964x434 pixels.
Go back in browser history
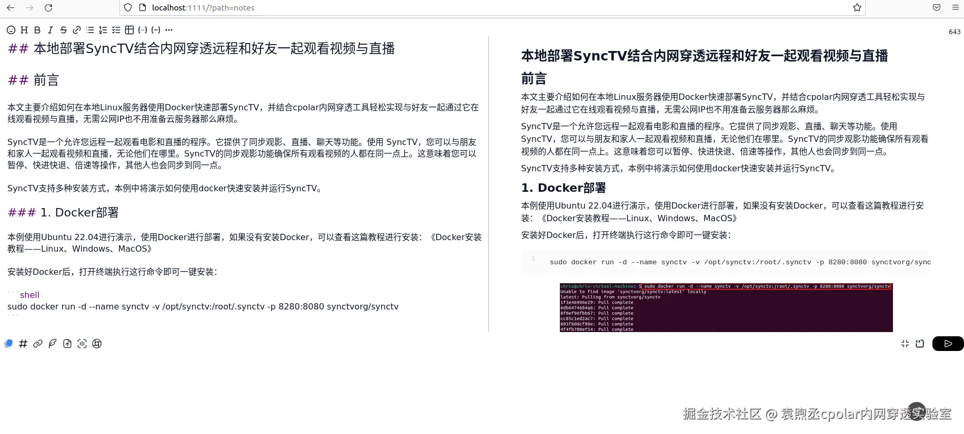pyautogui.click(x=11, y=8)
